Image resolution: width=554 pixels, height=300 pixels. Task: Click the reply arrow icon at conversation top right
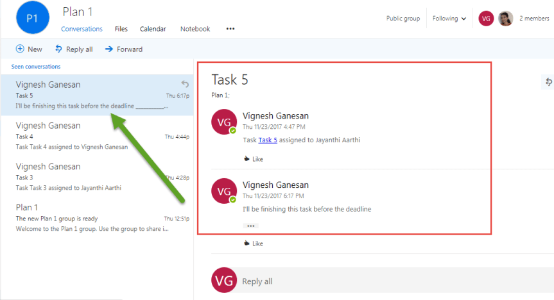click(549, 81)
